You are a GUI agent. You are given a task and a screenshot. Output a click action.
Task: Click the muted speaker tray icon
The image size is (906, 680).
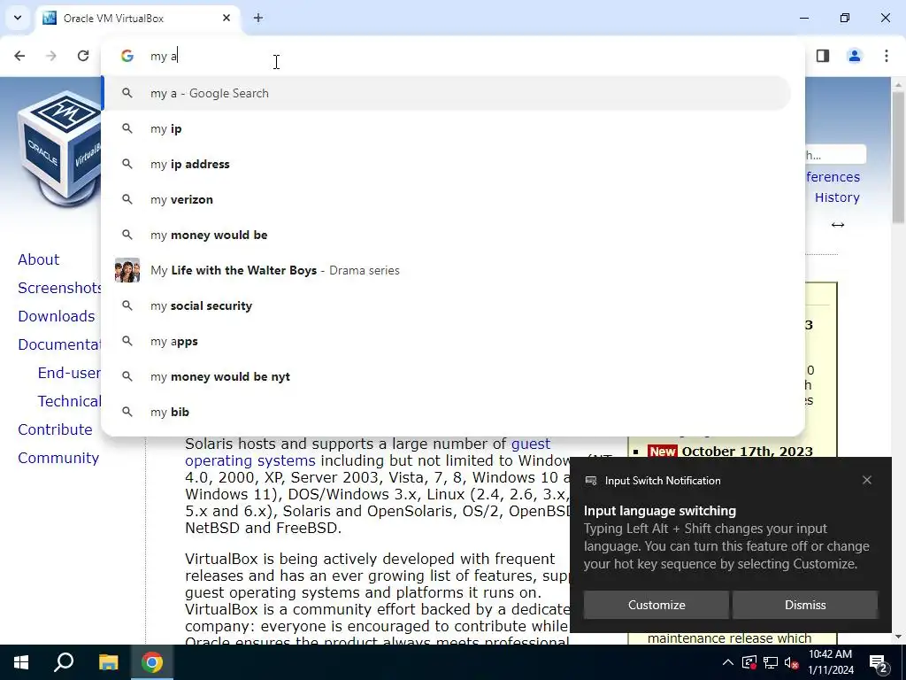click(792, 662)
